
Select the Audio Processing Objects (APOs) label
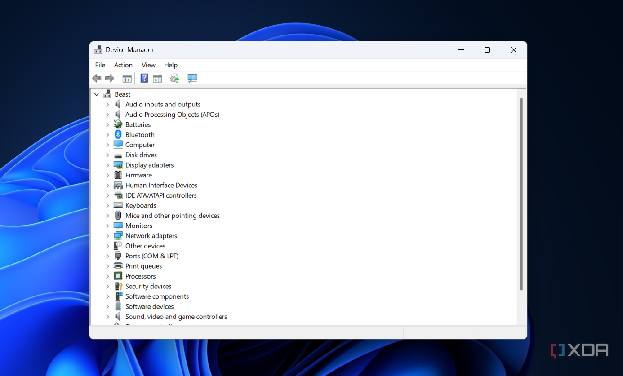tap(172, 115)
